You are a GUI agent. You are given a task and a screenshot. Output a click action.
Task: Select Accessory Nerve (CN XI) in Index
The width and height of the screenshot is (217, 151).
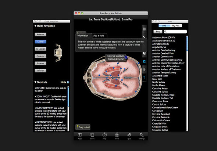(164, 41)
